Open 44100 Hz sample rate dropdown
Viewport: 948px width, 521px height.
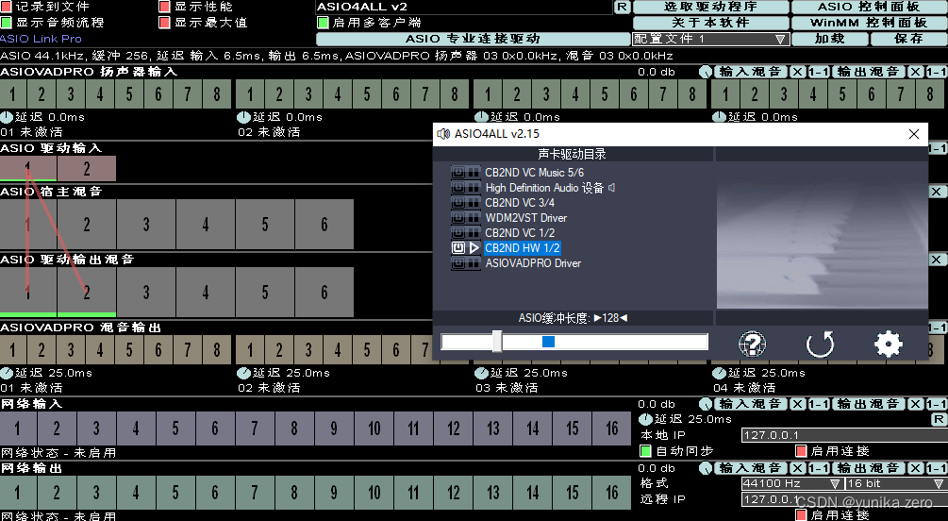(792, 483)
